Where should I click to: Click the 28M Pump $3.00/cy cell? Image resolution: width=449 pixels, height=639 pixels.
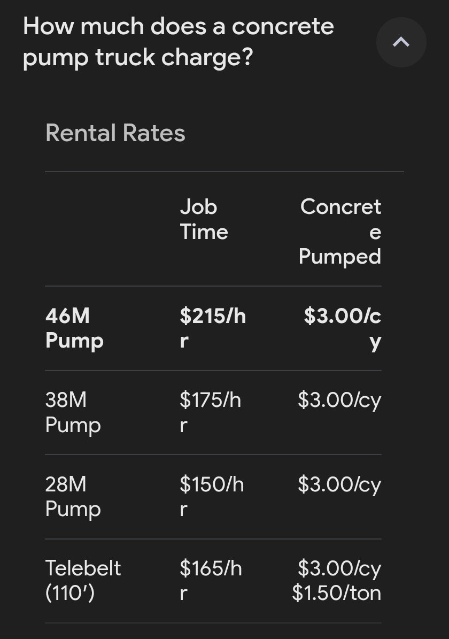coord(339,484)
